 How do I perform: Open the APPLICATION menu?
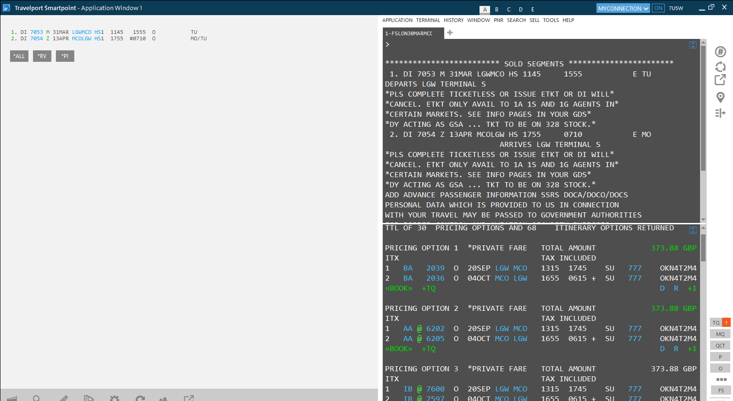click(397, 20)
